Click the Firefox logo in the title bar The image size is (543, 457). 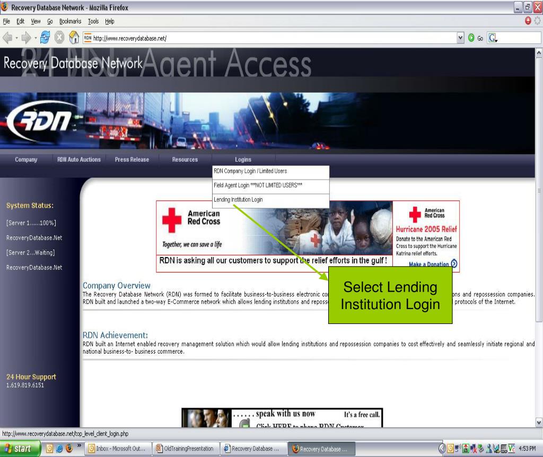point(4,6)
